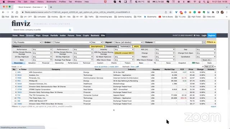
Task: Select the page number dropdown
Action: tap(209, 67)
